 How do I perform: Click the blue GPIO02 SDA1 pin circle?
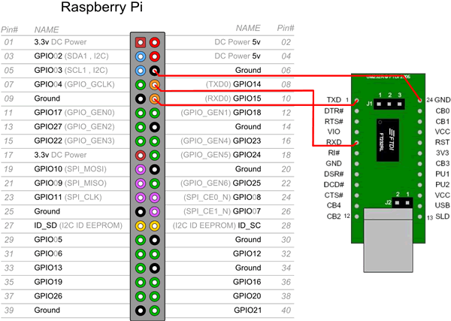point(141,56)
